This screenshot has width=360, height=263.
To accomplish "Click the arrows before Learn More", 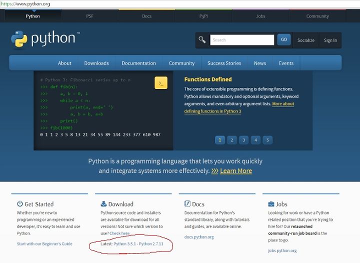I will pos(214,171).
